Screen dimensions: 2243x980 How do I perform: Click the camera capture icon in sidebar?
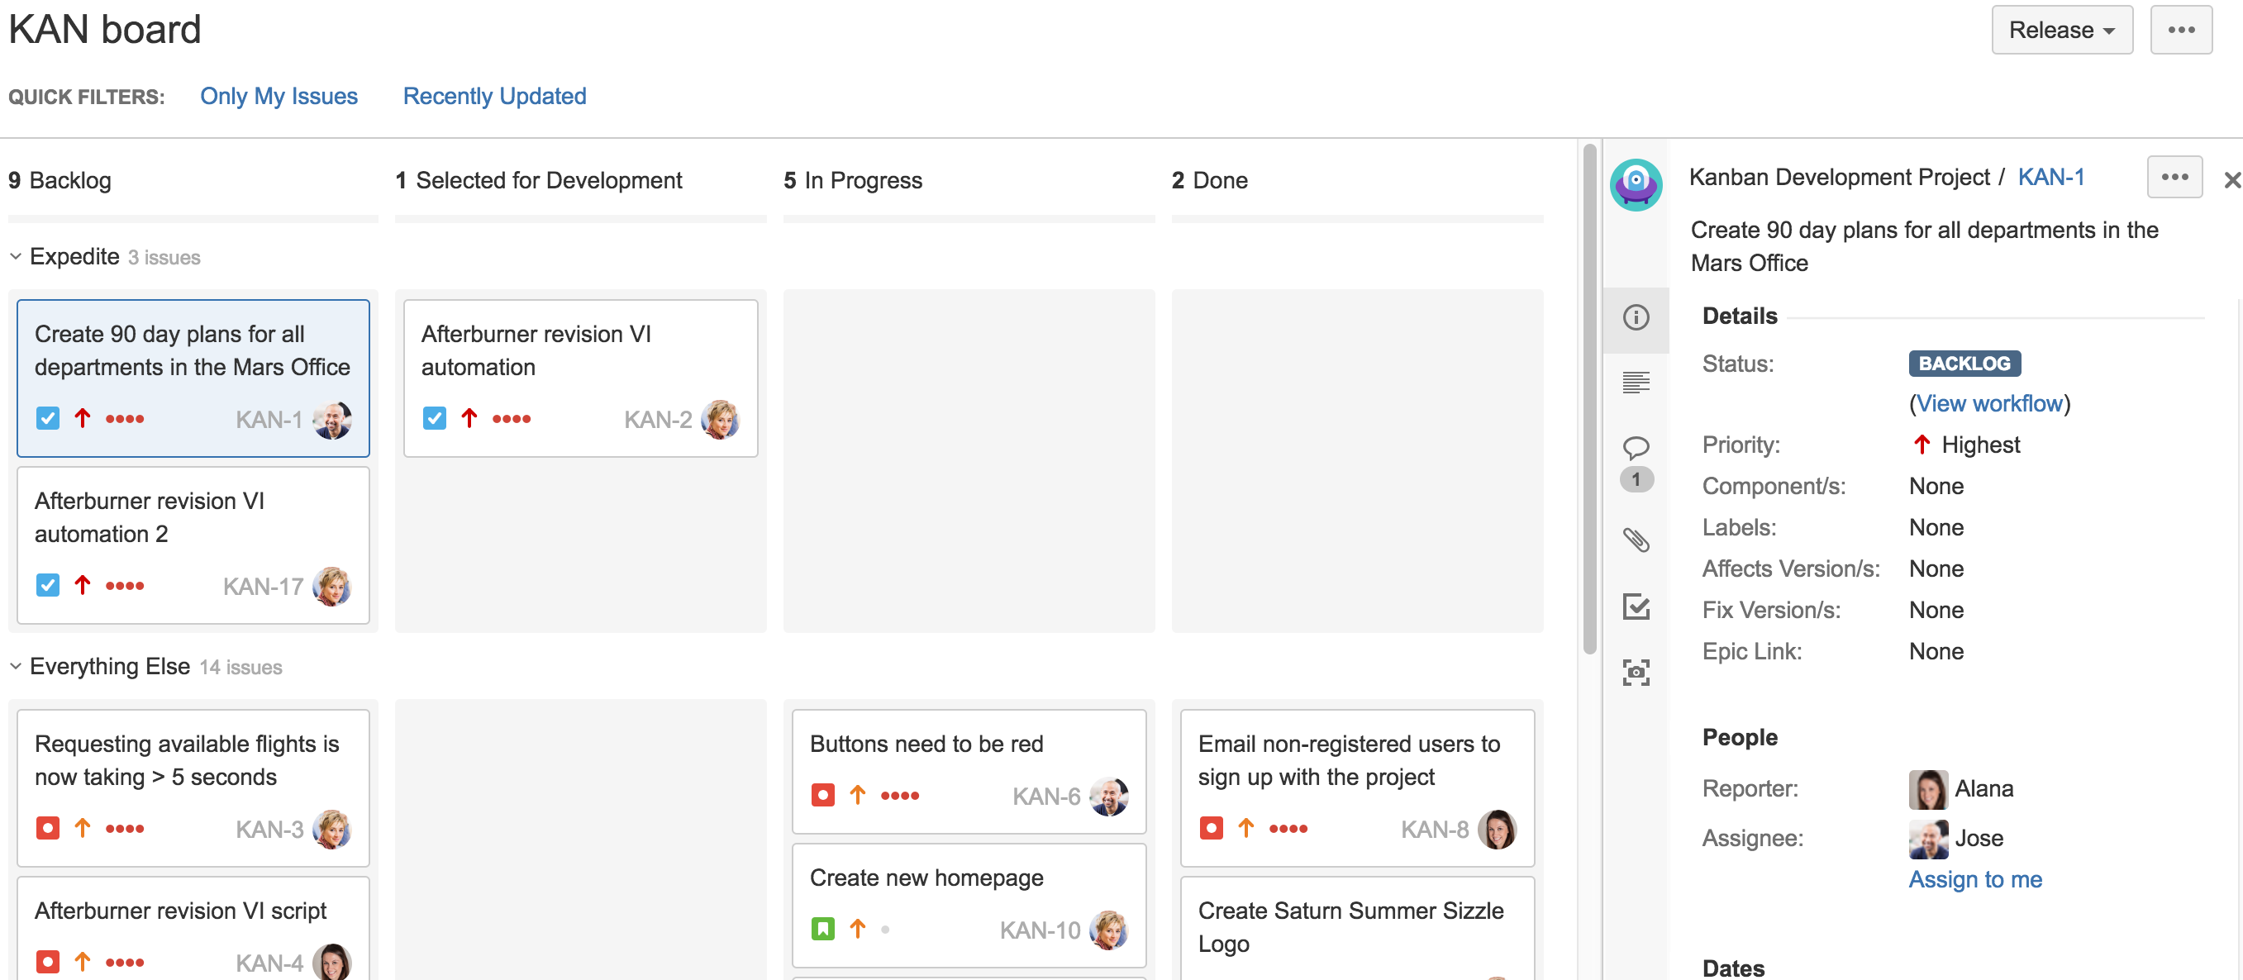click(x=1637, y=672)
